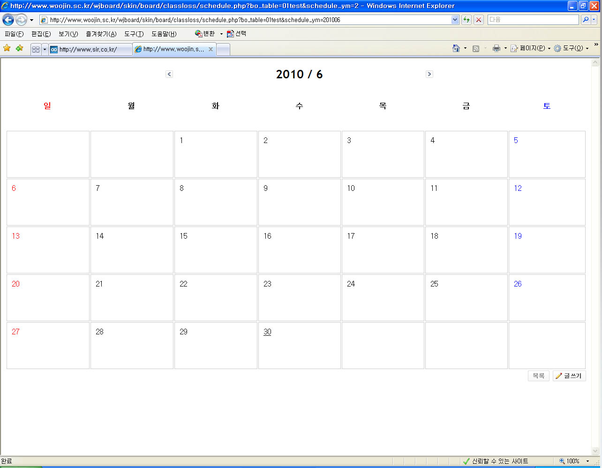
Task: Click the underlined date 30 link
Action: click(x=267, y=332)
